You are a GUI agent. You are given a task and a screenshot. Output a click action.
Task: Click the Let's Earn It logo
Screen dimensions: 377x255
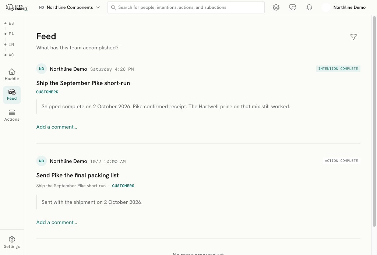coord(17,7)
